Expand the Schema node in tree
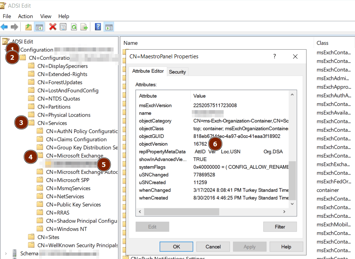 point(6,253)
